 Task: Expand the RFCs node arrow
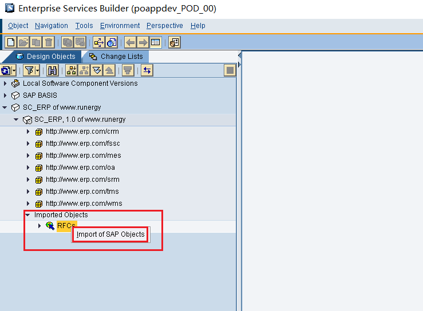pyautogui.click(x=39, y=226)
